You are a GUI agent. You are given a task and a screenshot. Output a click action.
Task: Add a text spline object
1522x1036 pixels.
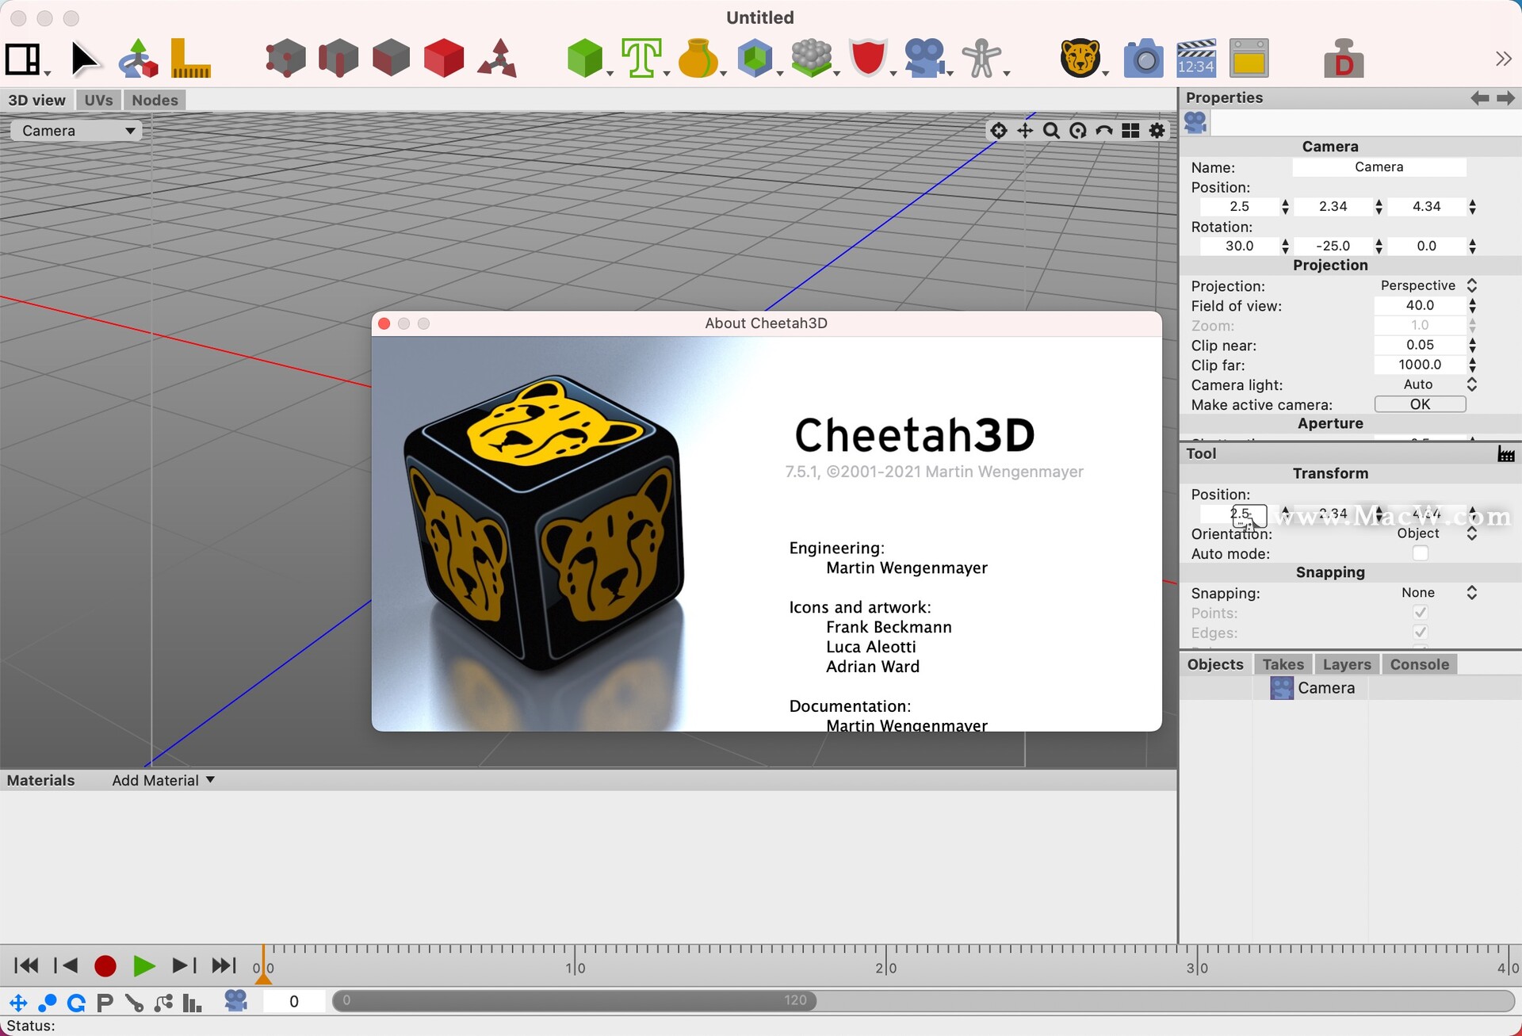(641, 59)
